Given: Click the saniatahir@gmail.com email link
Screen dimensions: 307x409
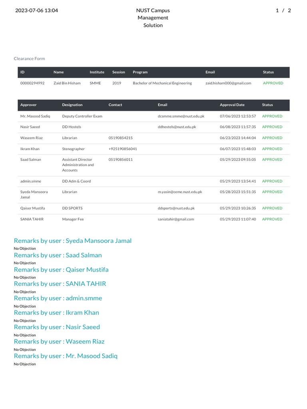Looking at the screenshot, I should tap(176, 219).
